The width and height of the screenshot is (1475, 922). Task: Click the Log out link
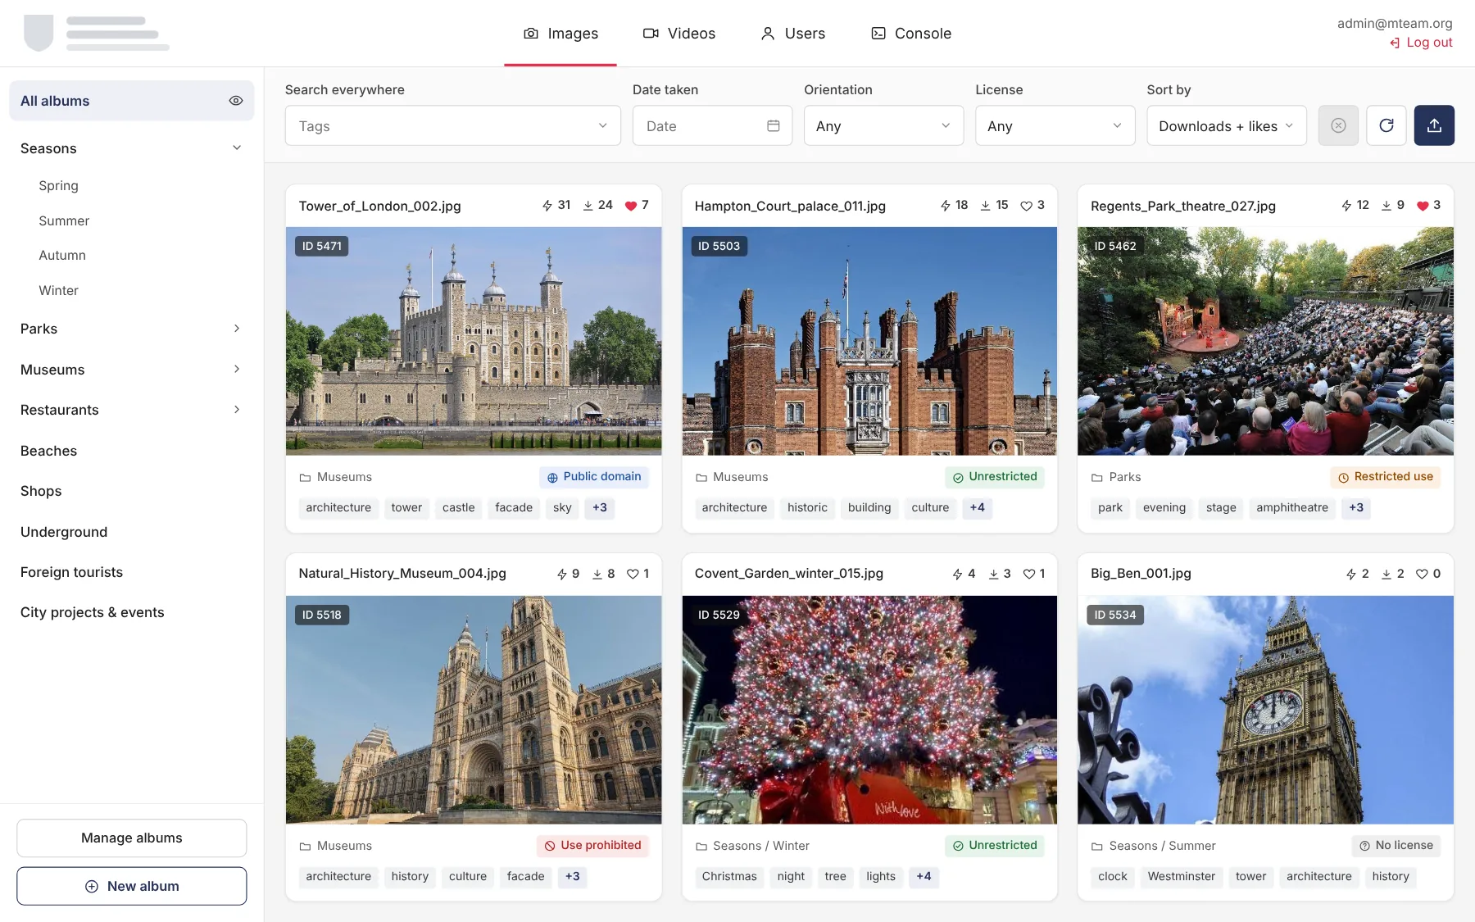1421,43
